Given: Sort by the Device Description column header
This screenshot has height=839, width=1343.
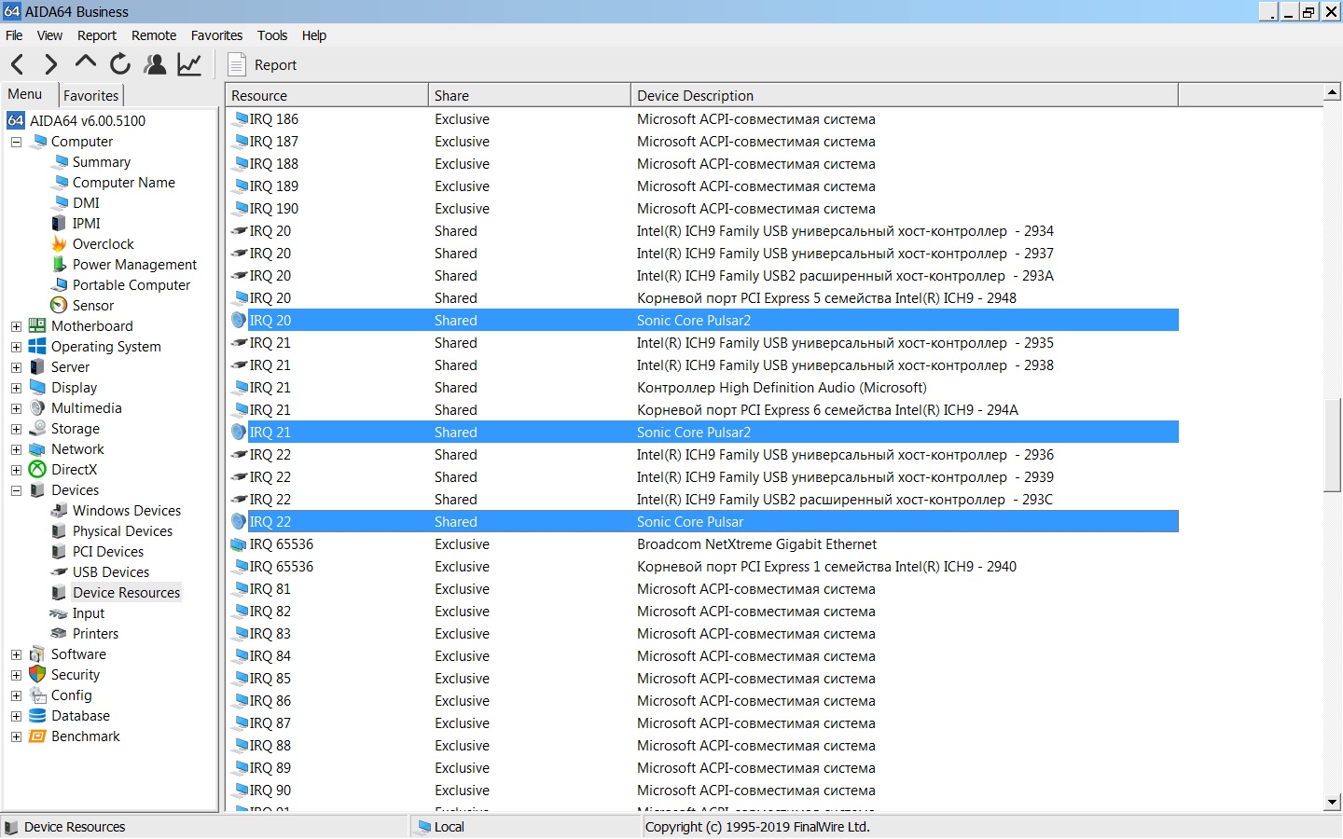Looking at the screenshot, I should tap(905, 95).
